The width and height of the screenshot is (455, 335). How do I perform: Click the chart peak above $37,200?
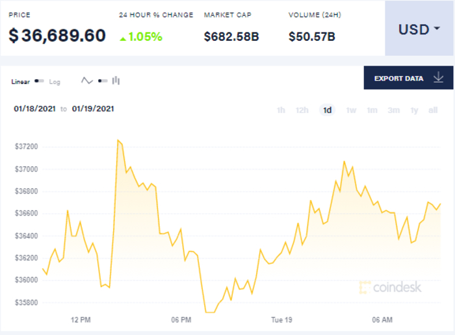tap(118, 140)
